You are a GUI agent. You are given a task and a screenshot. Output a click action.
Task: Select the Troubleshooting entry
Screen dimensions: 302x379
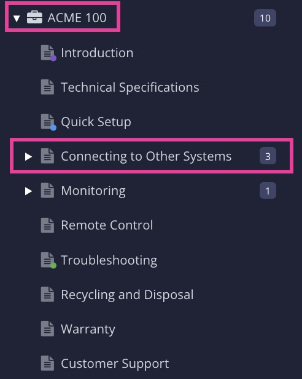(x=109, y=260)
